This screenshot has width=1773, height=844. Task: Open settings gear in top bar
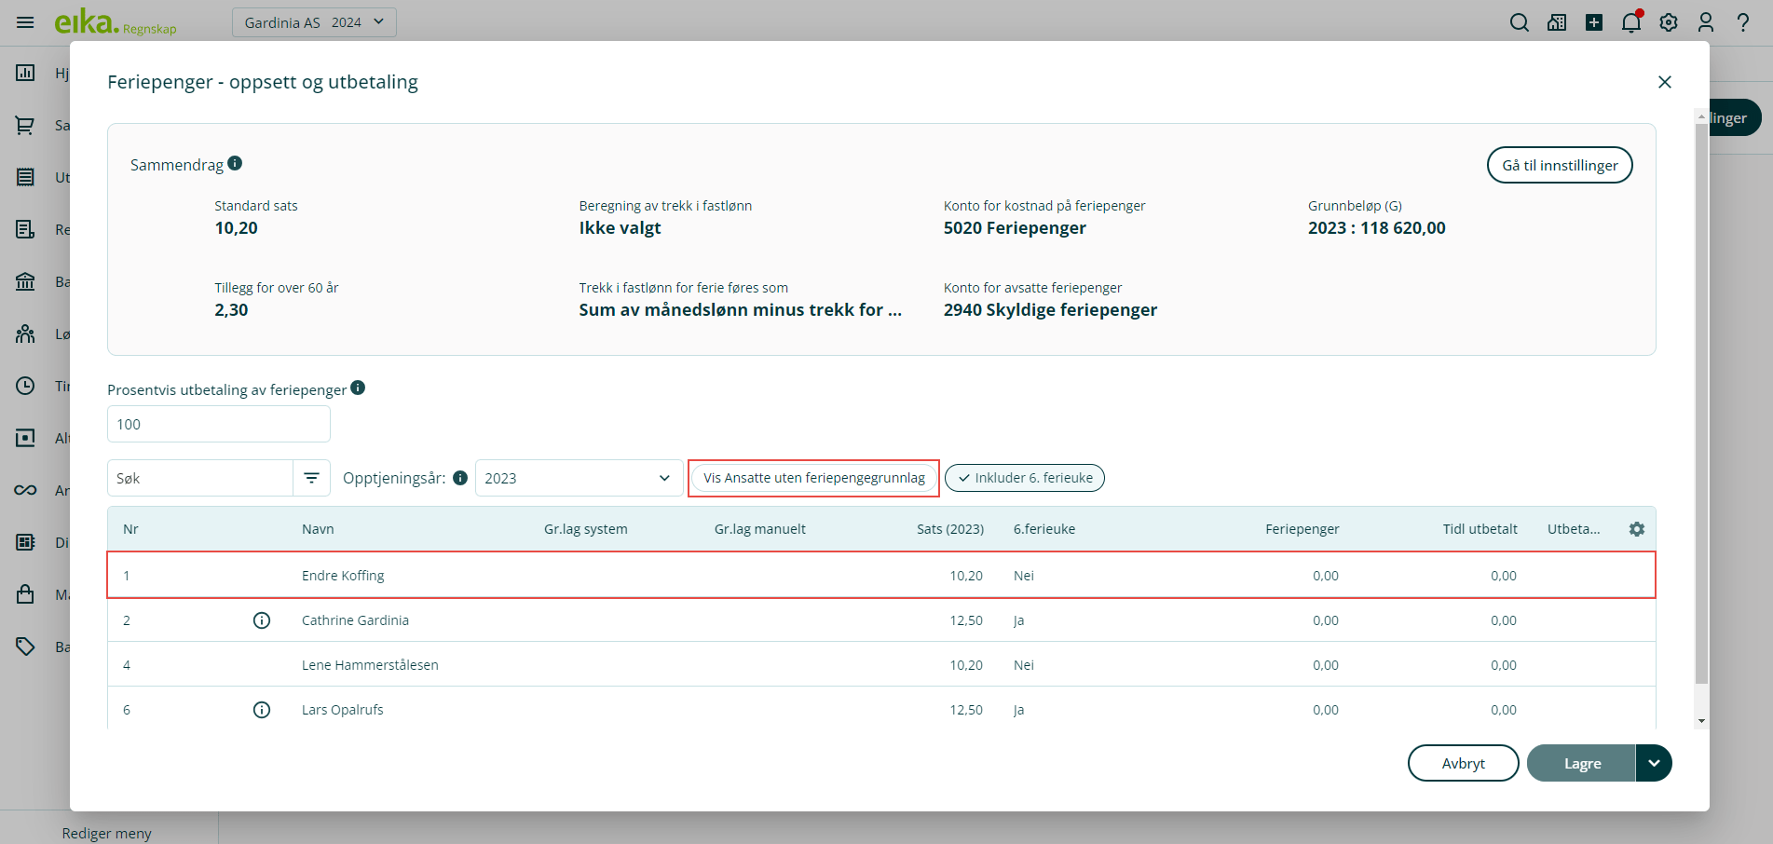[x=1668, y=22]
